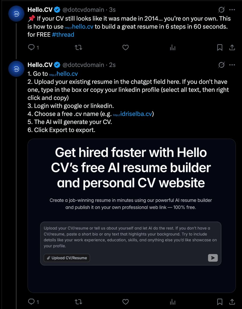Reply to the second tweet
The height and width of the screenshot is (309, 242).
[32, 302]
